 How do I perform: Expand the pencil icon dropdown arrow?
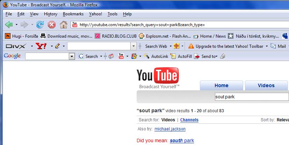click(x=64, y=46)
